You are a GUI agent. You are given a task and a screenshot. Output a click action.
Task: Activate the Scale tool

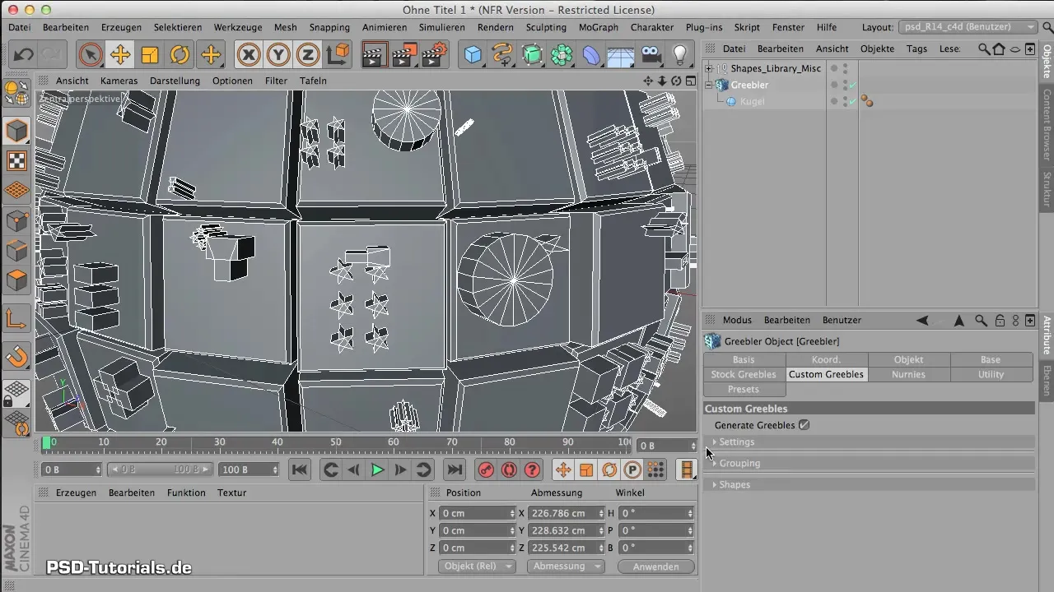coord(150,55)
